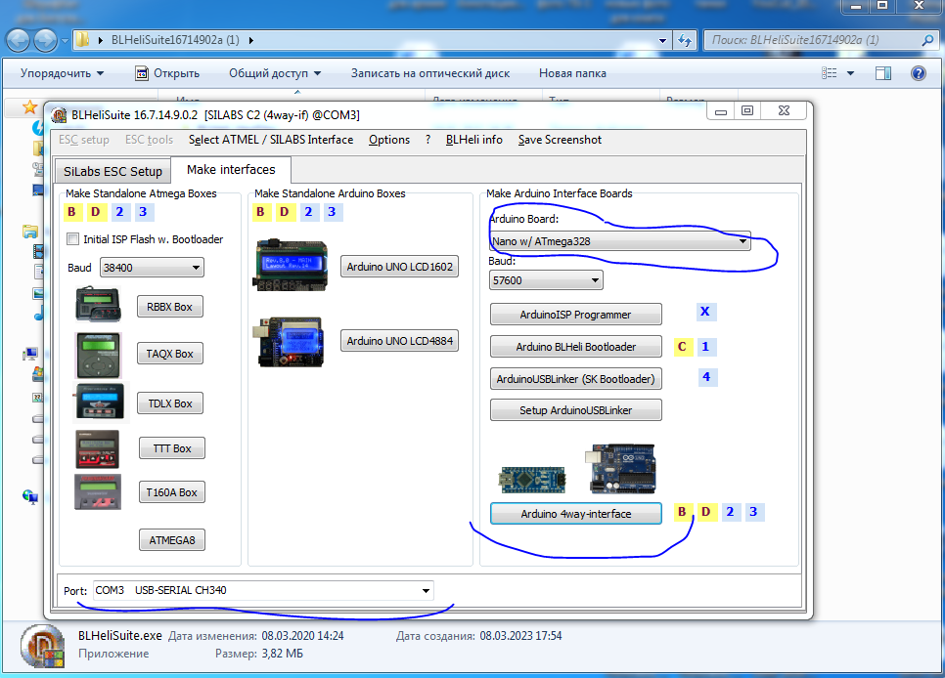Viewport: 945px width, 678px height.
Task: Expand the 57600 Baud dropdown
Action: point(545,280)
